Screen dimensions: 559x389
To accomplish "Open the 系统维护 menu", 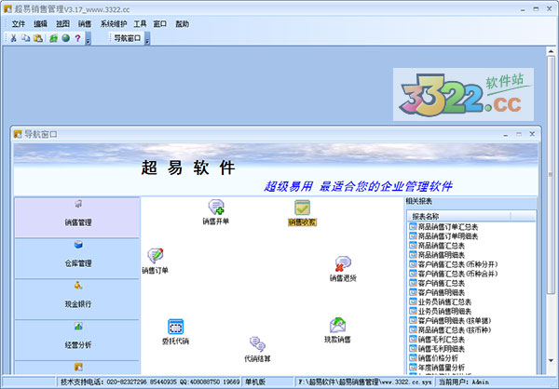I will click(x=114, y=24).
